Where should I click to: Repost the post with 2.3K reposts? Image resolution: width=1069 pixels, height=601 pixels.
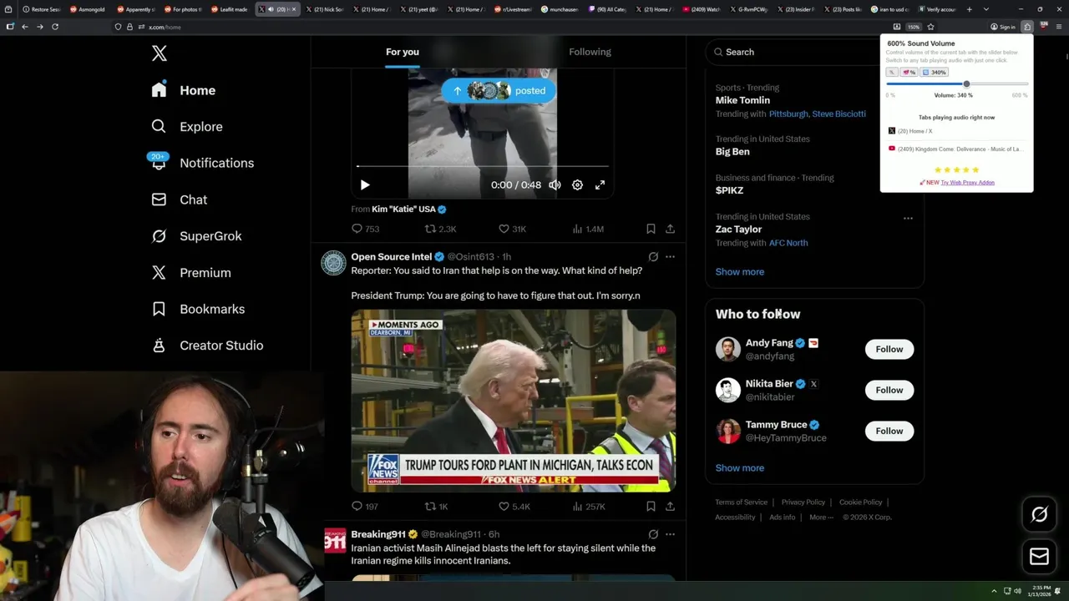pyautogui.click(x=440, y=229)
